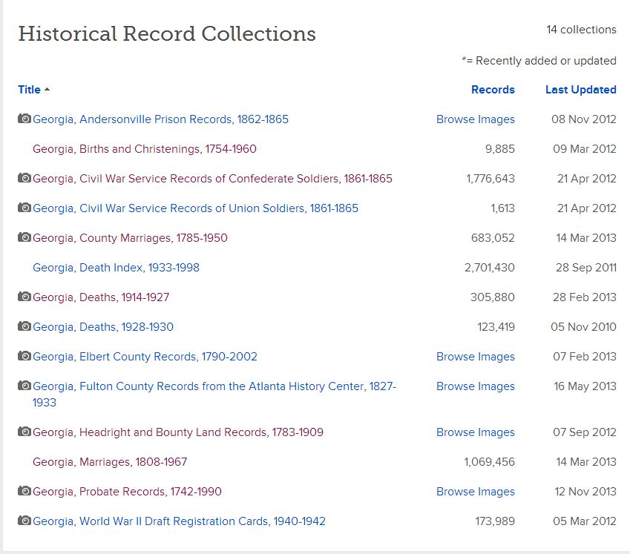The width and height of the screenshot is (630, 554).
Task: Sort by the Last Updated column header
Action: click(x=580, y=89)
